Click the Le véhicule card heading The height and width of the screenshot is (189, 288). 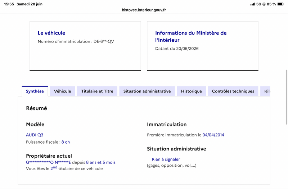[51, 33]
